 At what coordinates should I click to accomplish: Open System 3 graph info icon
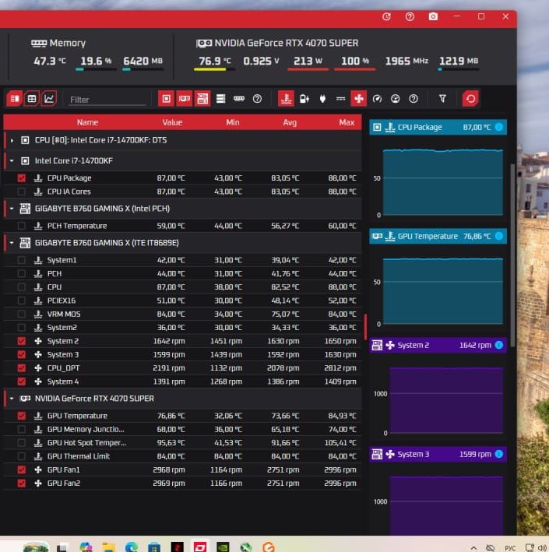tap(499, 454)
